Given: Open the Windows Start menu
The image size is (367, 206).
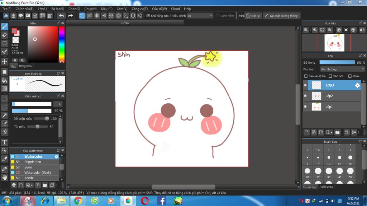Looking at the screenshot, I should [x=6, y=201].
